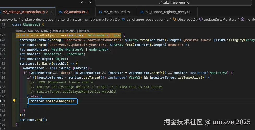
Task: Click the 重构代码 code lens action
Action: (x=21, y=31)
